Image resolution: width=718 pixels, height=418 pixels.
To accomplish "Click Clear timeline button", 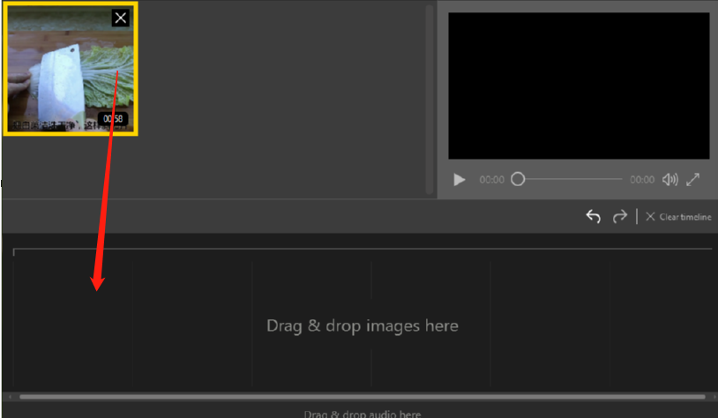I will tap(678, 217).
